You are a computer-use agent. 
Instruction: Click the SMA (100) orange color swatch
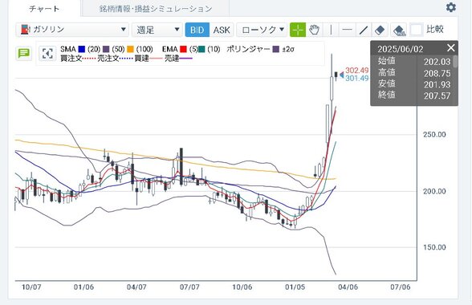coord(130,49)
